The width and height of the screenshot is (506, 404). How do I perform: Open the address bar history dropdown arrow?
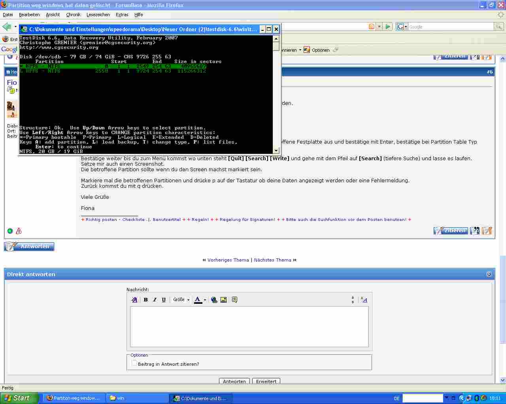click(379, 26)
